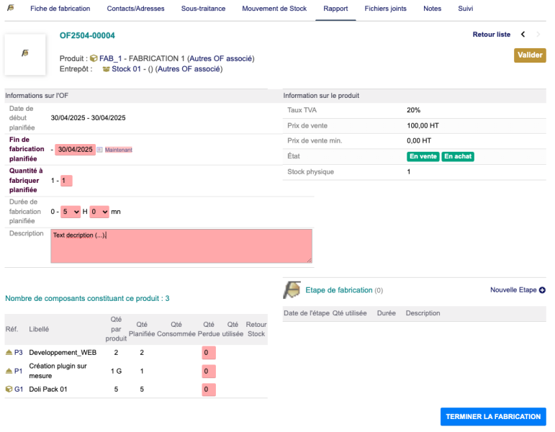Switch to the Mouvement de Stock tab
The height and width of the screenshot is (432, 555).
click(x=274, y=9)
